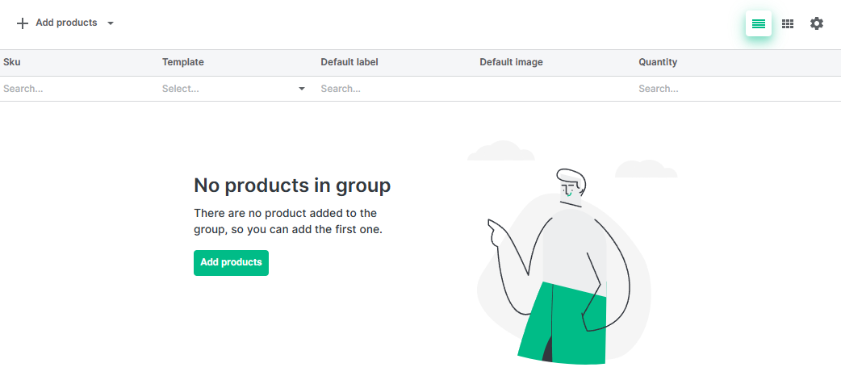Sort by the Quantity column header
This screenshot has width=841, height=384.
tap(658, 62)
